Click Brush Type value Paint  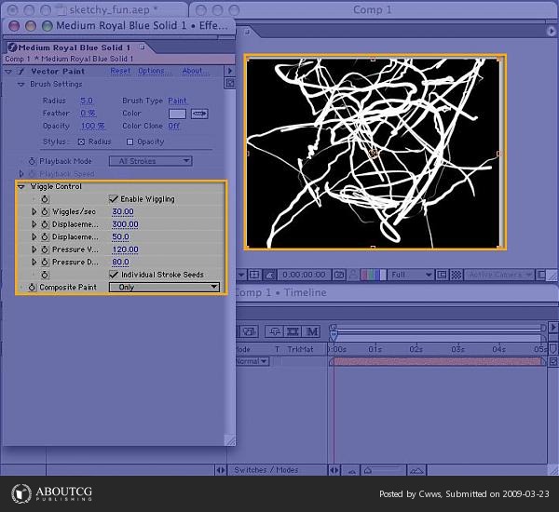(x=177, y=101)
